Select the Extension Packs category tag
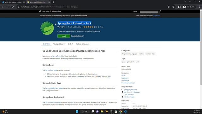Viewport: 202px width, 114px height. coord(150,54)
